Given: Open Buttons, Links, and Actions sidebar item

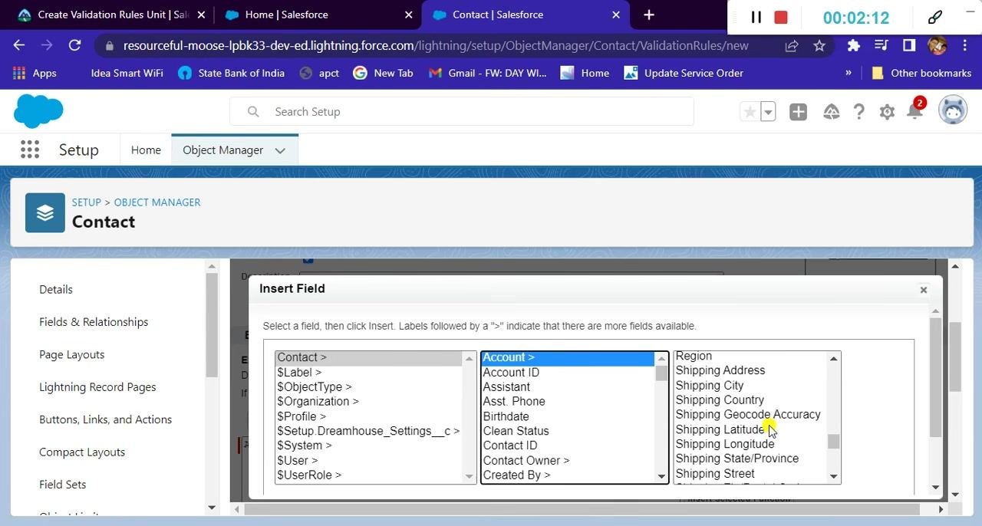Looking at the screenshot, I should click(105, 419).
